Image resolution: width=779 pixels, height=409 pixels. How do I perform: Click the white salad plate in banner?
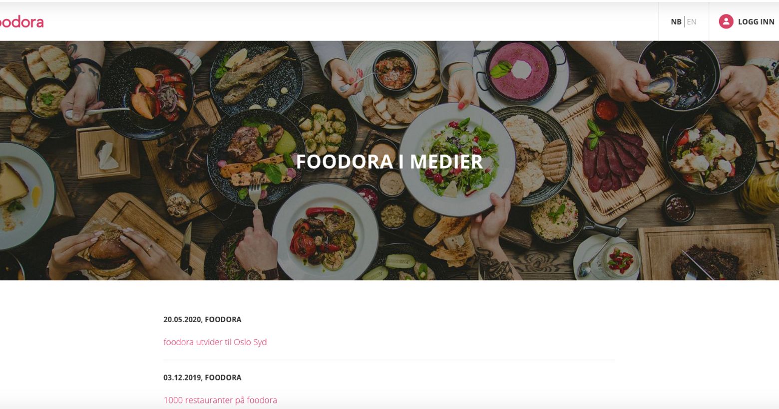(x=457, y=160)
